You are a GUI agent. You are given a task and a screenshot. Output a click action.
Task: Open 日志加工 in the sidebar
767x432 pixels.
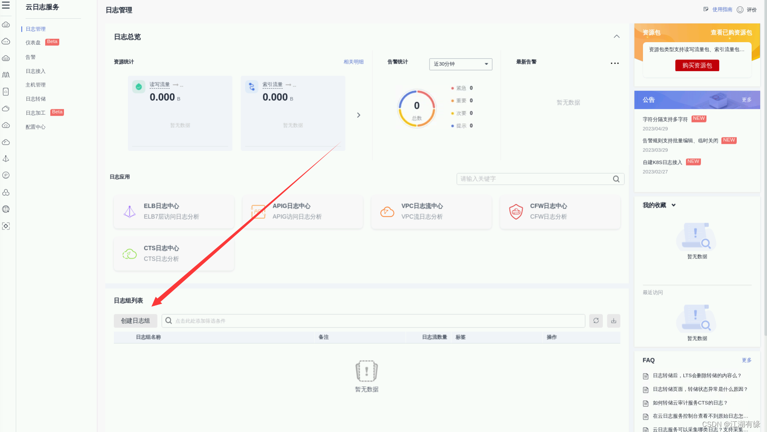tap(35, 113)
